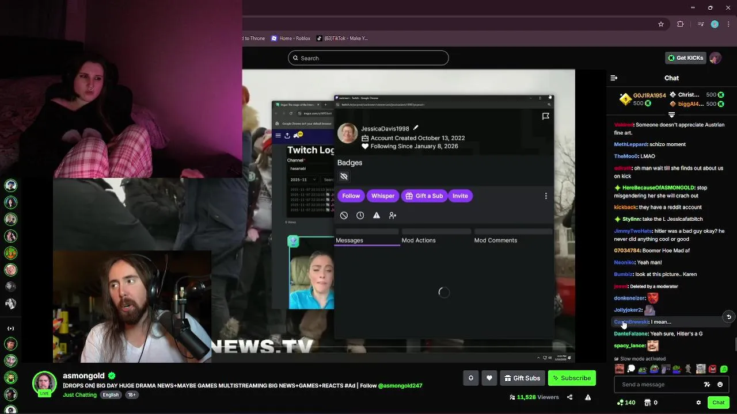Viewport: 737px width, 414px height.
Task: Click timeout clock icon in popout
Action: click(x=360, y=216)
